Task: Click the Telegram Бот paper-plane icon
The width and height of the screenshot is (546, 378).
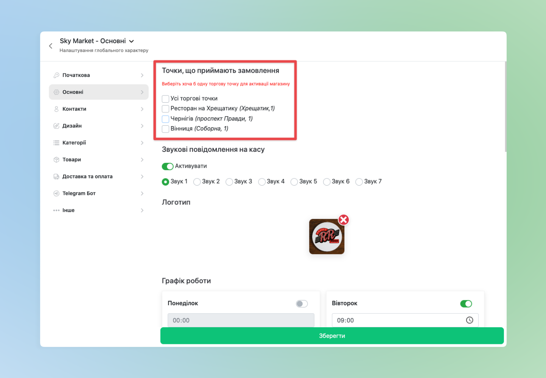Action: click(x=56, y=194)
